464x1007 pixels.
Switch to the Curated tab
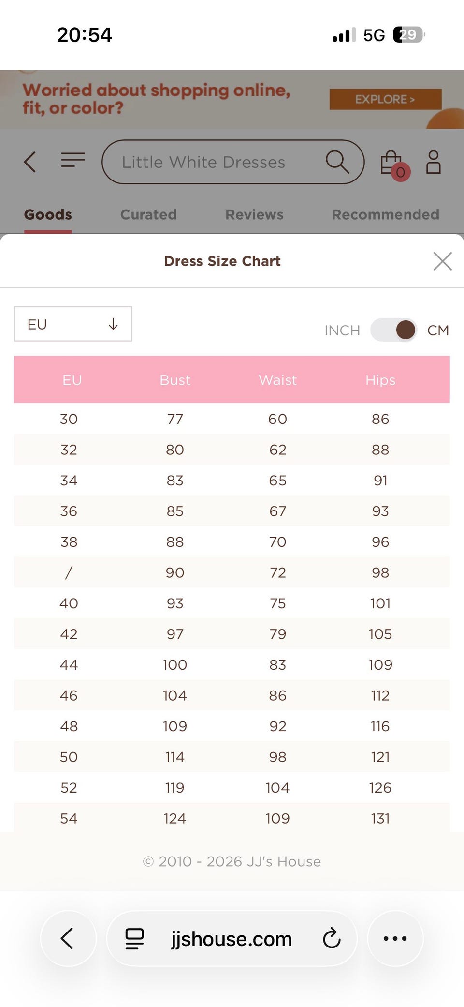coord(148,214)
